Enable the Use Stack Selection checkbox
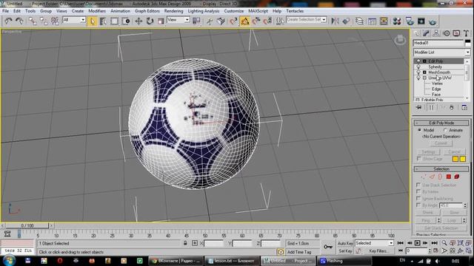This screenshot has width=474, height=266. 418,185
